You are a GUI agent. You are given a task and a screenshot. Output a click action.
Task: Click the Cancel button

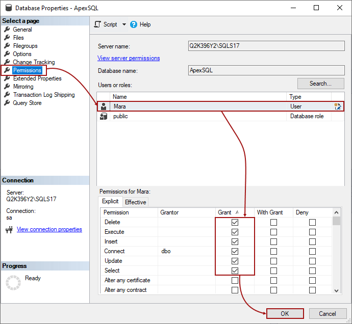(x=328, y=313)
